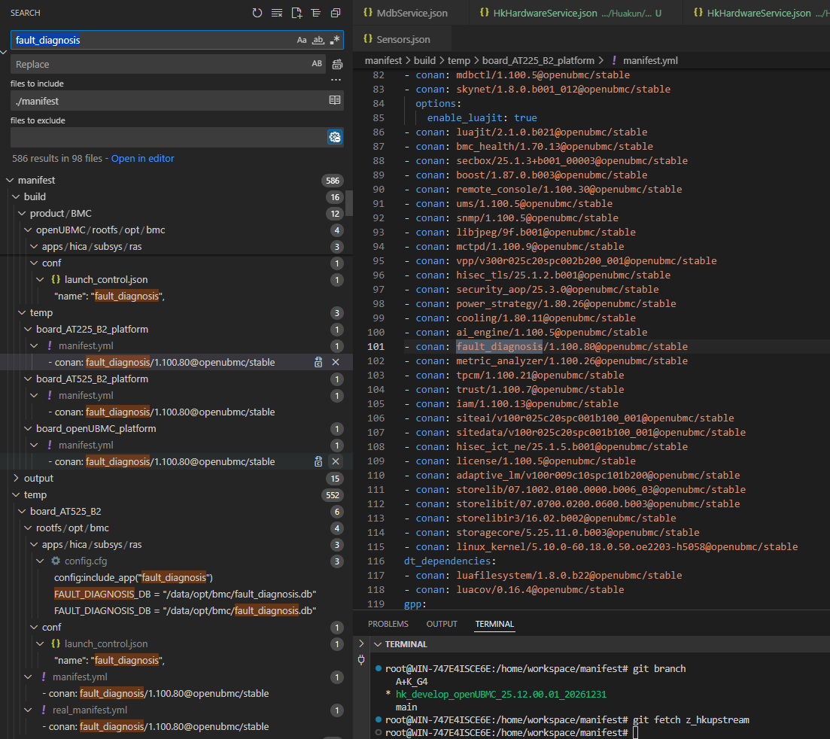Clear search results with the clear icon
This screenshot has width=830, height=739.
point(277,13)
